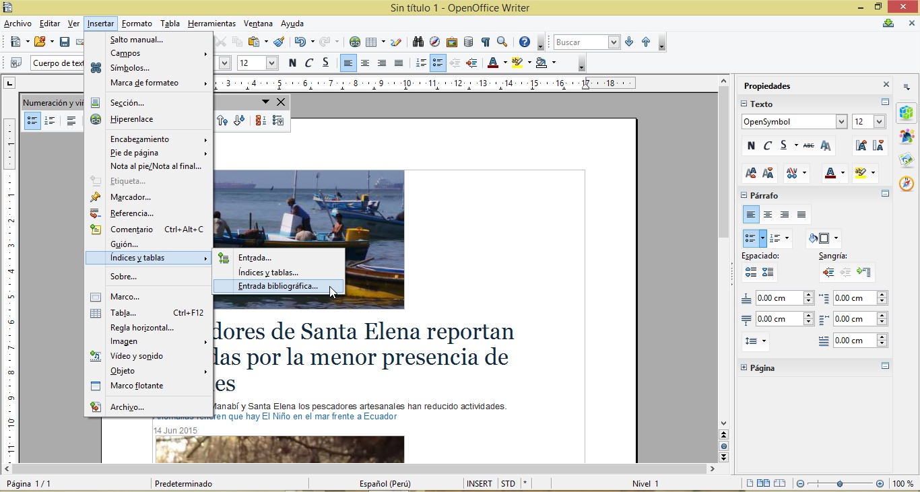The height and width of the screenshot is (492, 920).
Task: Toggle Center alignment in sidebar Párrafo section
Action: 768,215
